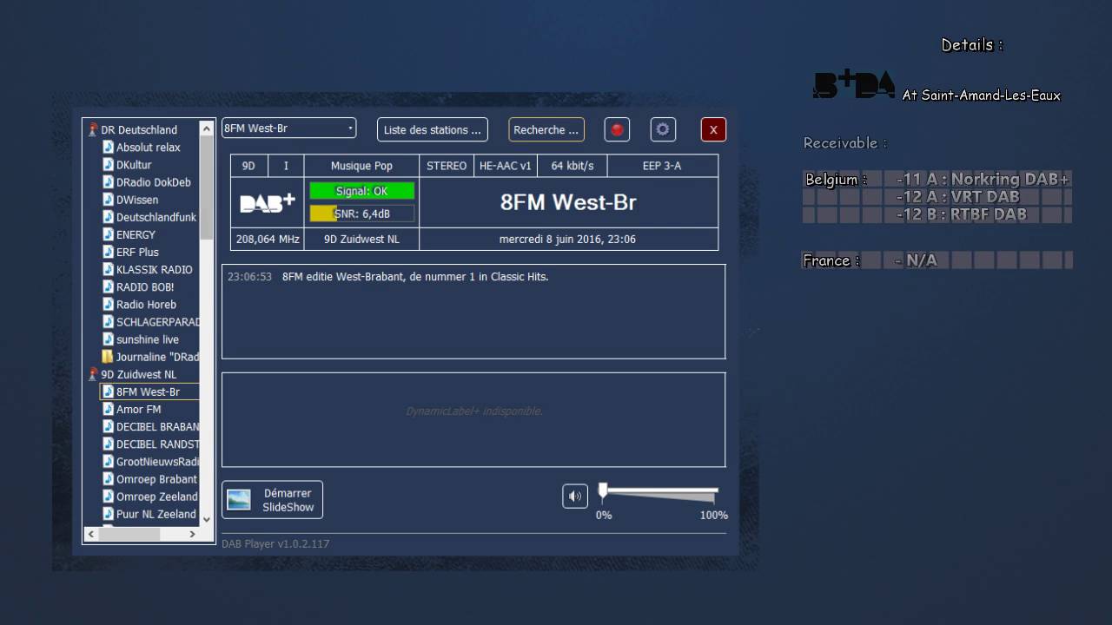The image size is (1112, 625).
Task: Click the mercredi 8 juin 2016 date cell
Action: coord(568,239)
